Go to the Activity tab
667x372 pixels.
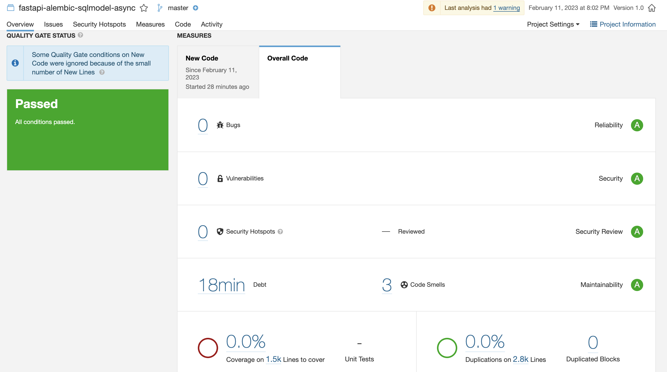coord(212,24)
